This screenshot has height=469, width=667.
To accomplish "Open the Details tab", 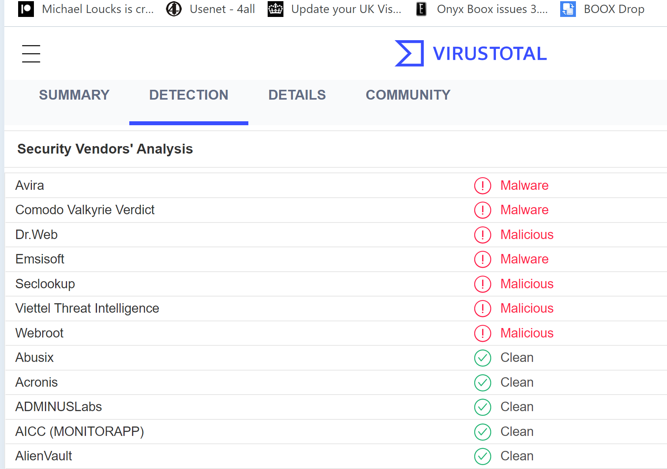I will (297, 95).
